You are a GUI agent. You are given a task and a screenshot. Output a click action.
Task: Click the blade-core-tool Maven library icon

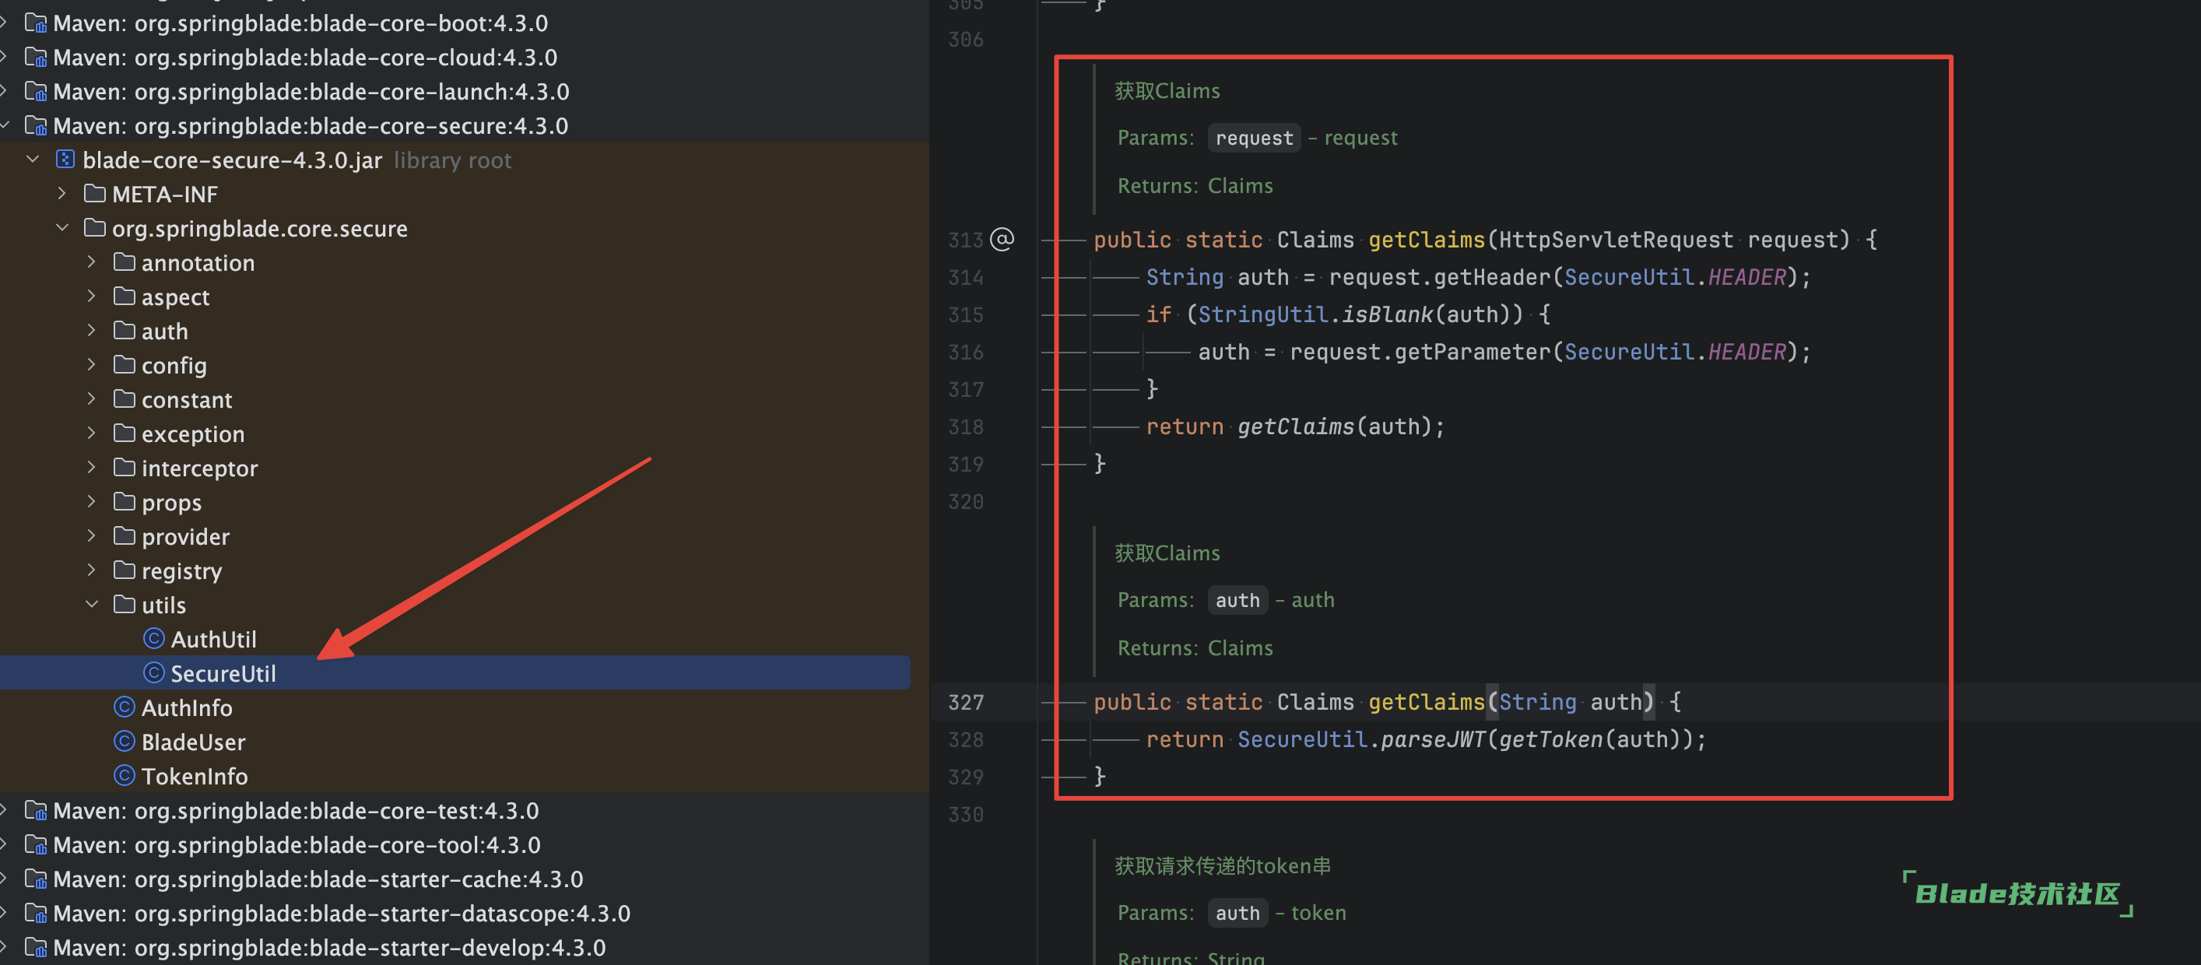click(x=36, y=844)
